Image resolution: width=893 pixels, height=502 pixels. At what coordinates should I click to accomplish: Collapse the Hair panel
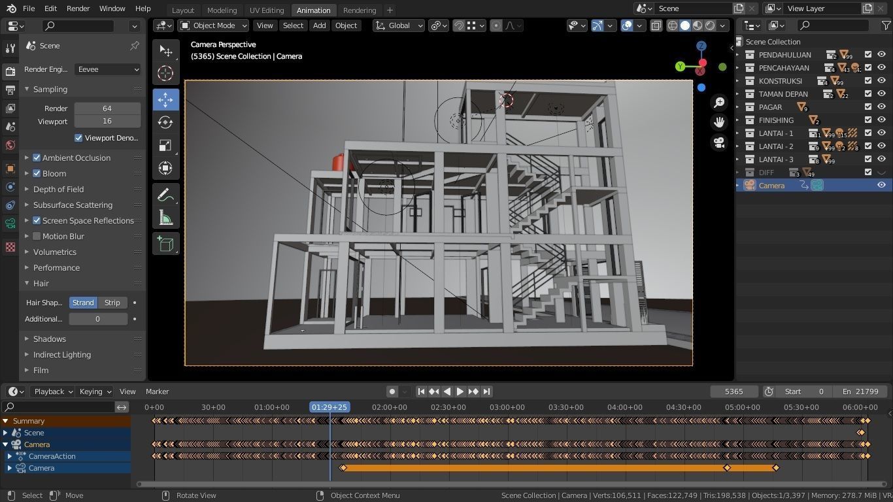point(41,283)
